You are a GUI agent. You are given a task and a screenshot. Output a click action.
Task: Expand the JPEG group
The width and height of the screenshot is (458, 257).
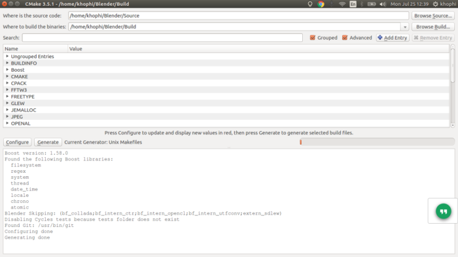click(x=7, y=116)
